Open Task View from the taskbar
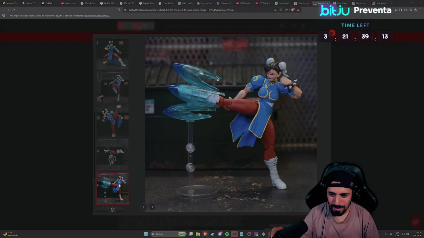Image resolution: width=424 pixels, height=238 pixels. coord(191,234)
